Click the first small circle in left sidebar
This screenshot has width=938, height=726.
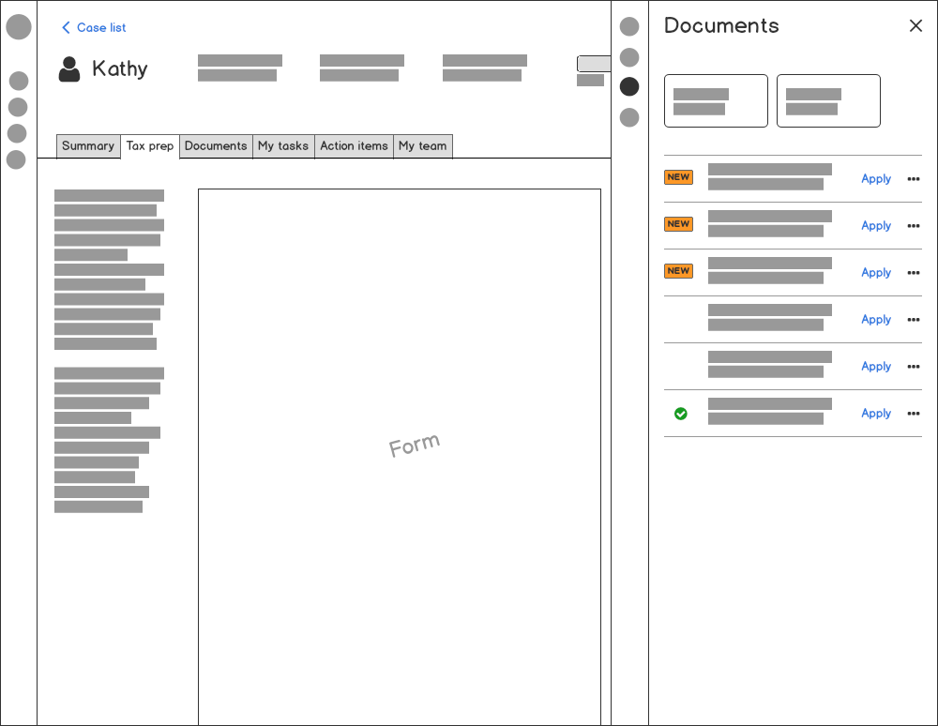coord(19,81)
